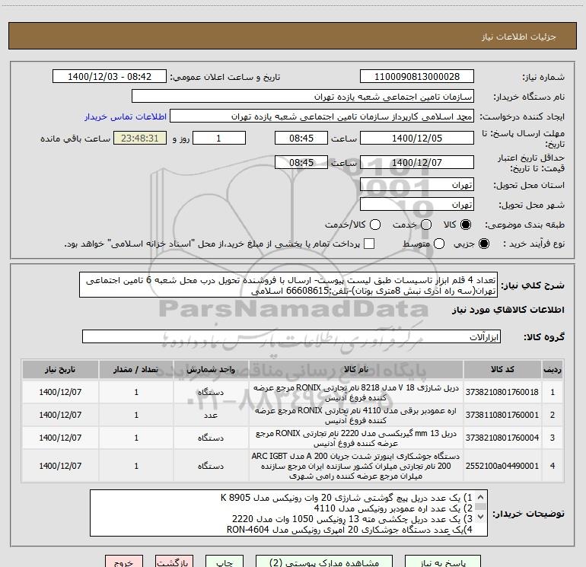Viewport: 586px width, 567px height.
Task: Click the buyer notes scrollbar up arrow
Action: 481,497
